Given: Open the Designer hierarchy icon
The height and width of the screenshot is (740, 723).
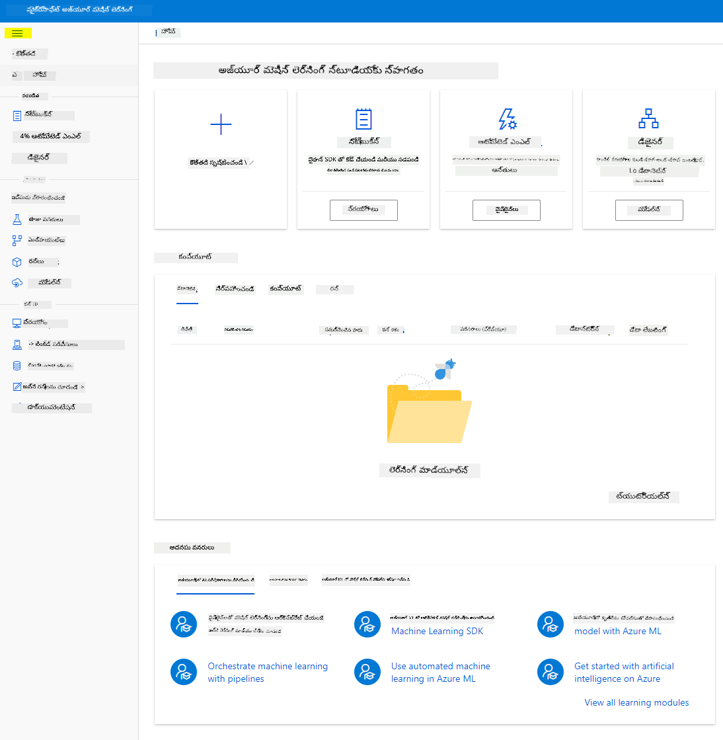Looking at the screenshot, I should click(x=648, y=118).
